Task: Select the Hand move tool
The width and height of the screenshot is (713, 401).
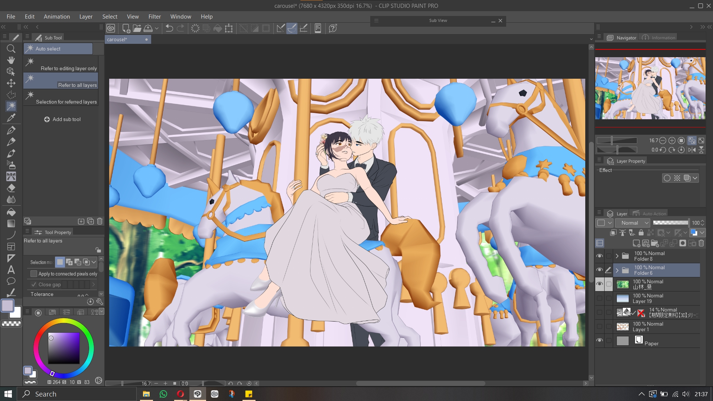Action: [x=11, y=60]
